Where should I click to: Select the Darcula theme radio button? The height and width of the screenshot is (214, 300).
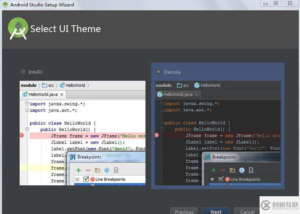(158, 72)
